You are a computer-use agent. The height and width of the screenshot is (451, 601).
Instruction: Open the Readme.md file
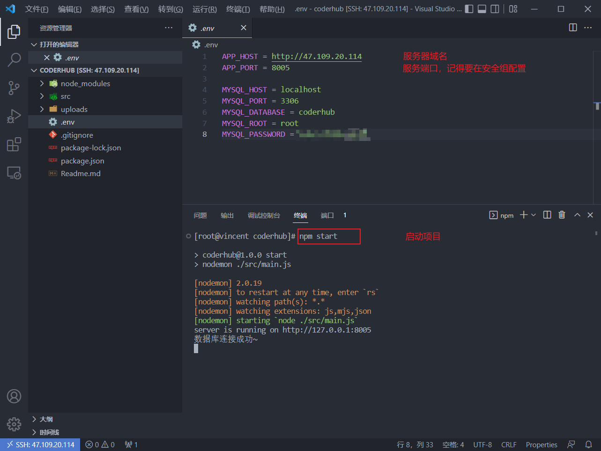[x=105, y=173]
